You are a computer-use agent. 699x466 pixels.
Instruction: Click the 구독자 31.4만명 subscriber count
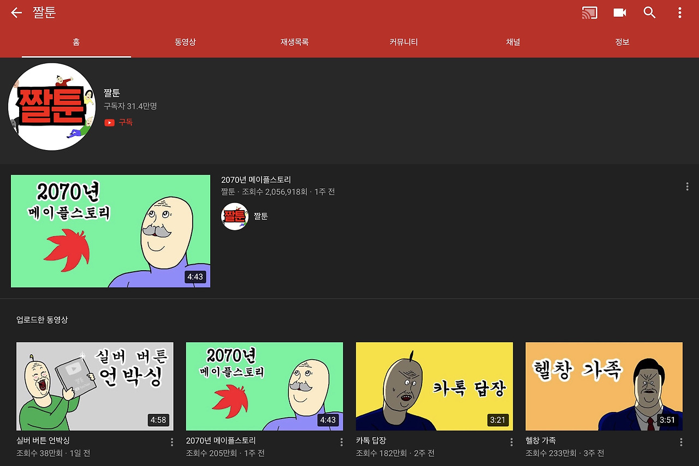point(131,106)
